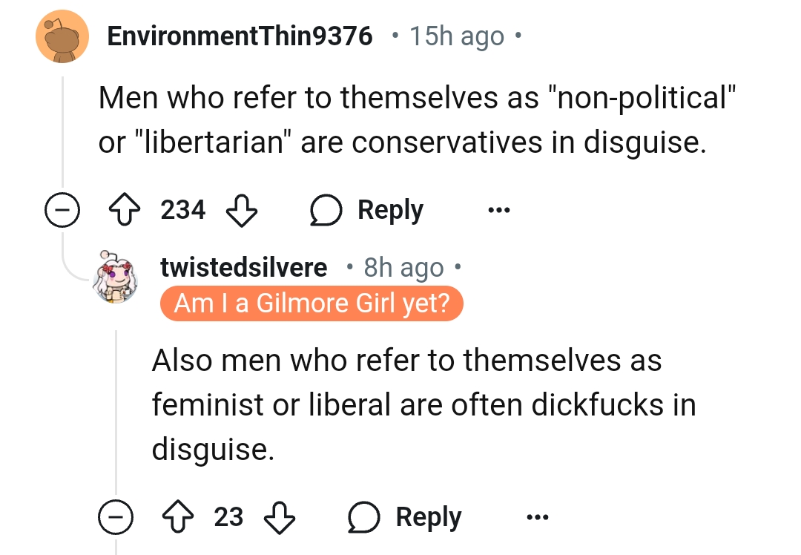801x555 pixels.
Task: Click the "Am I a Gilmore Girl yet?" flair
Action: (x=311, y=304)
